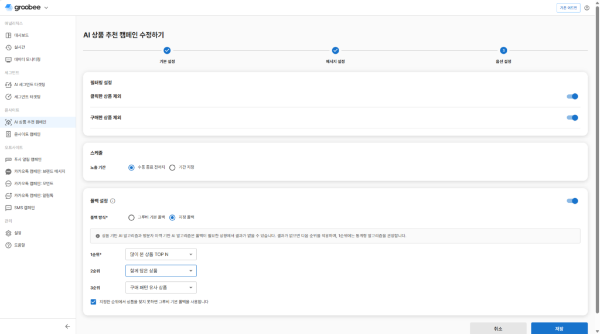Viewport: 600px width, 334px height.
Task: Click the SMS 캠페인 chat icon
Action: pos(8,208)
